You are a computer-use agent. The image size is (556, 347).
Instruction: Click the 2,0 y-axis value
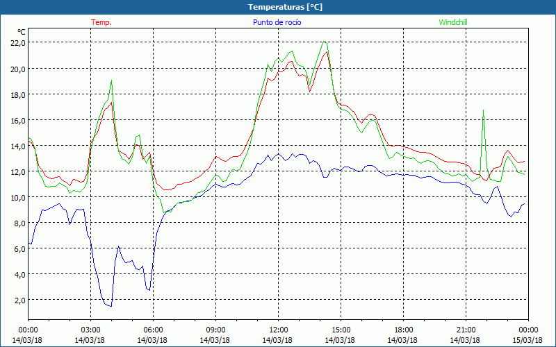click(x=20, y=301)
